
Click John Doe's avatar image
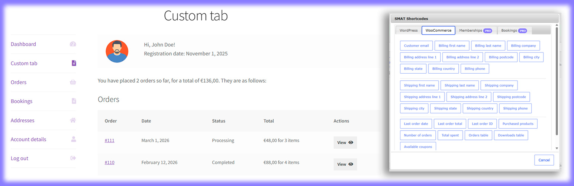click(117, 51)
